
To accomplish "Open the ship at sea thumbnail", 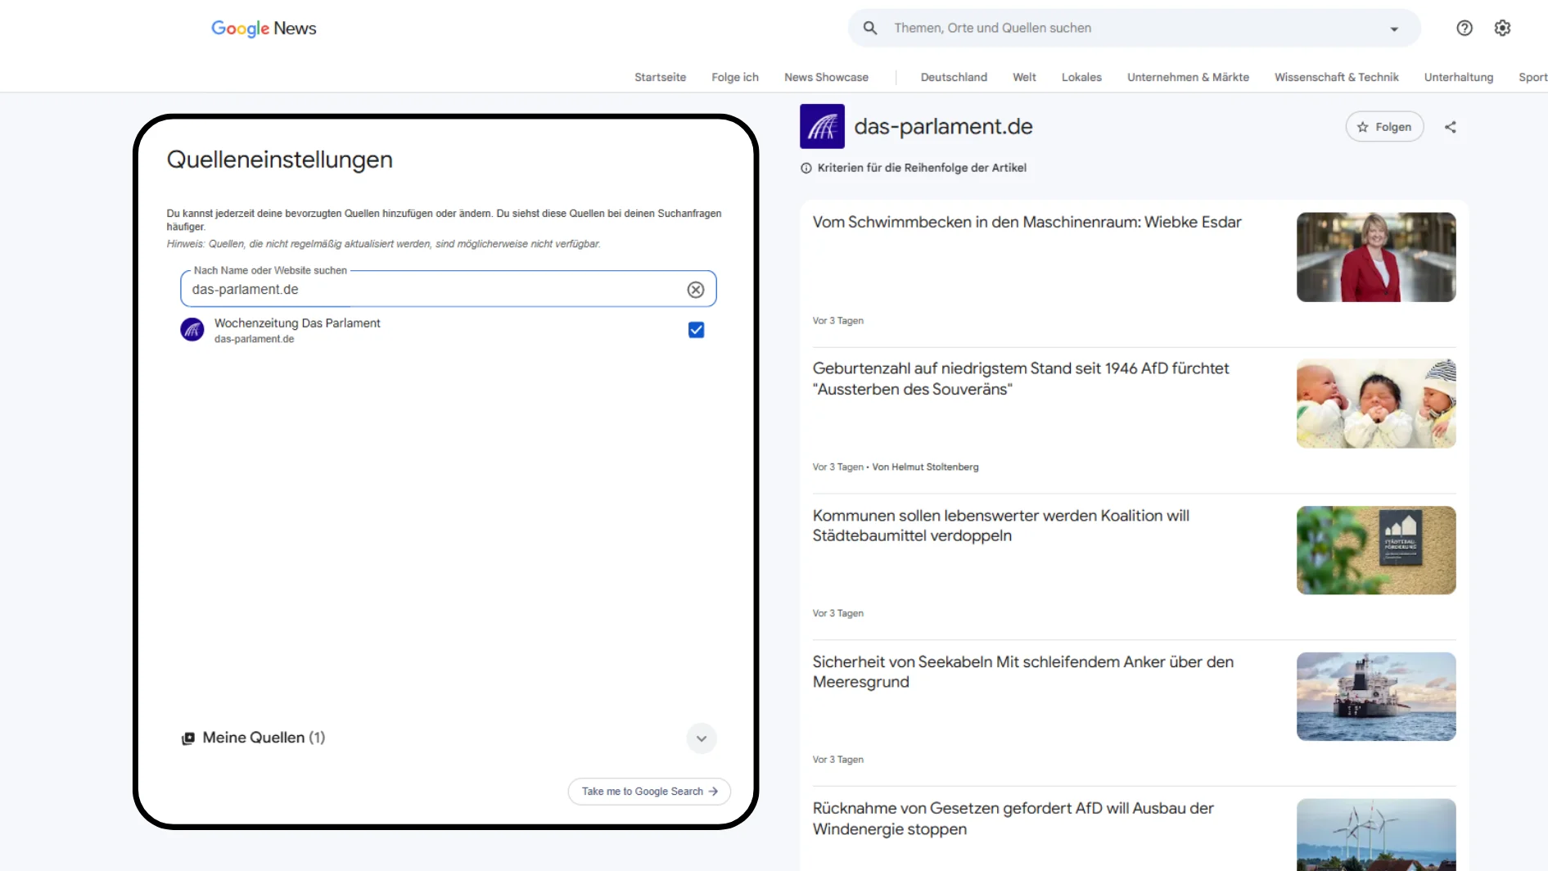I will [1376, 697].
